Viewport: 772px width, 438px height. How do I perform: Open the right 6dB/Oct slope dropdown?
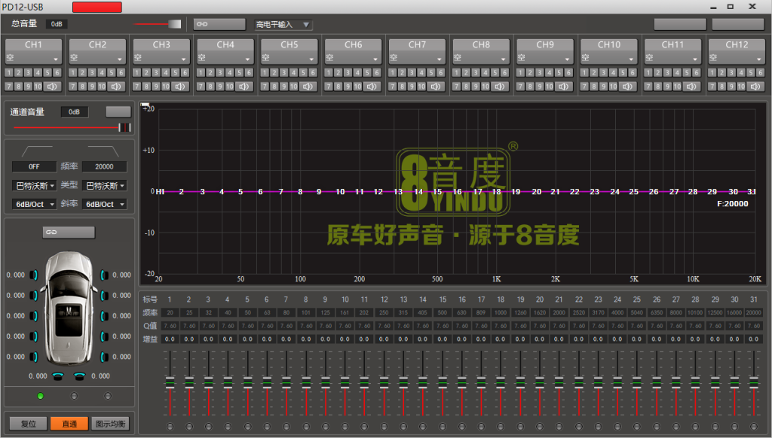(x=104, y=204)
